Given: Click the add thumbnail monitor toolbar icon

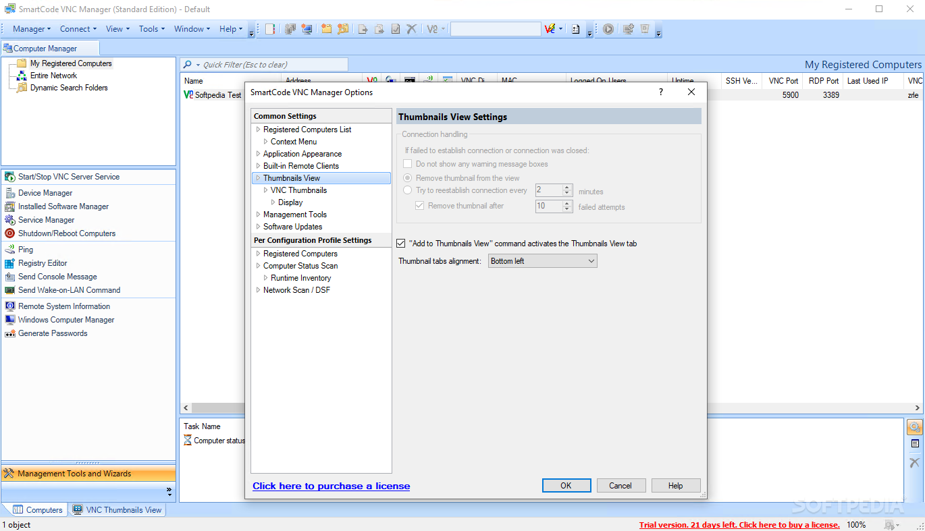Looking at the screenshot, I should pyautogui.click(x=629, y=29).
